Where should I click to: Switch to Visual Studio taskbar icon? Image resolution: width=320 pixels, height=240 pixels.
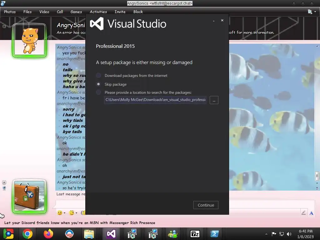[111, 234]
